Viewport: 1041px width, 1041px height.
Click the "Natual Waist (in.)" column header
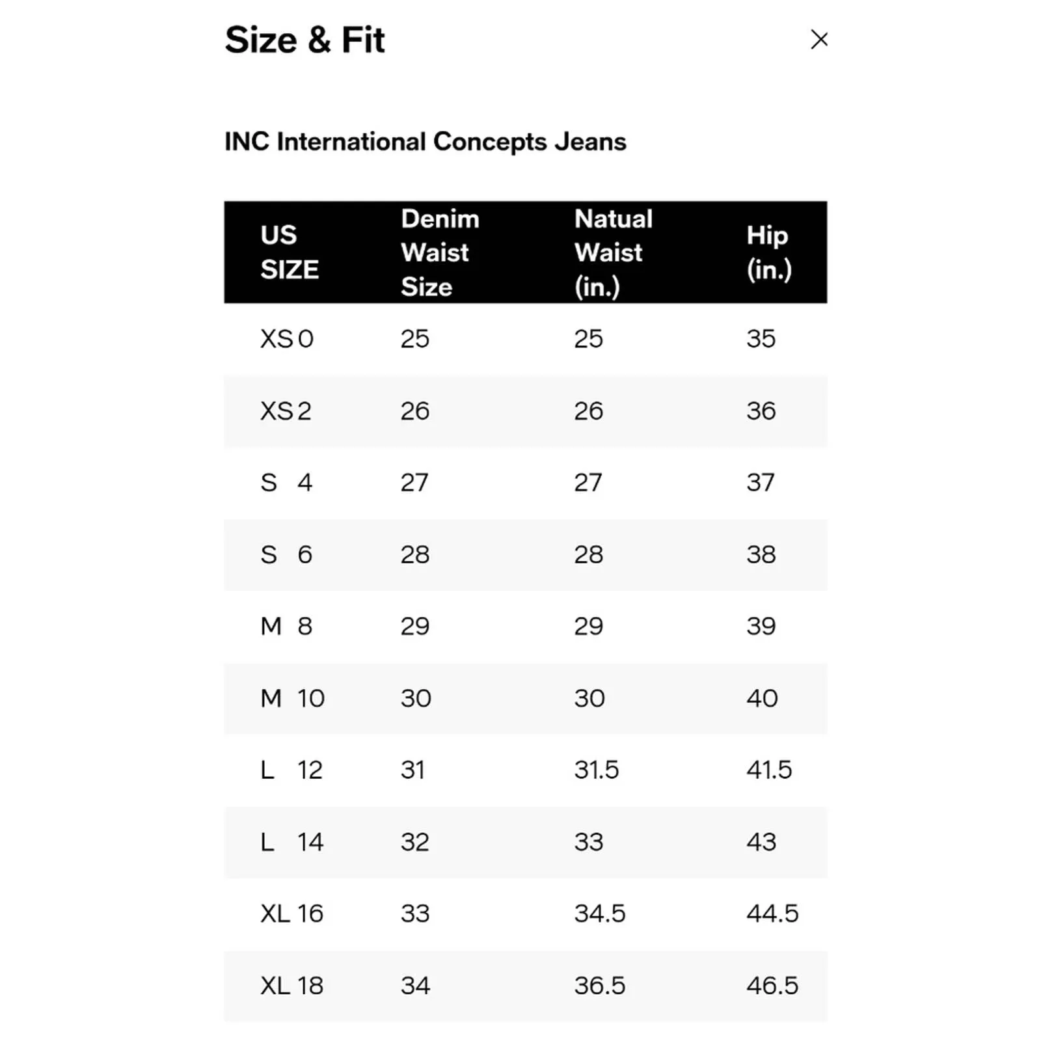613,252
